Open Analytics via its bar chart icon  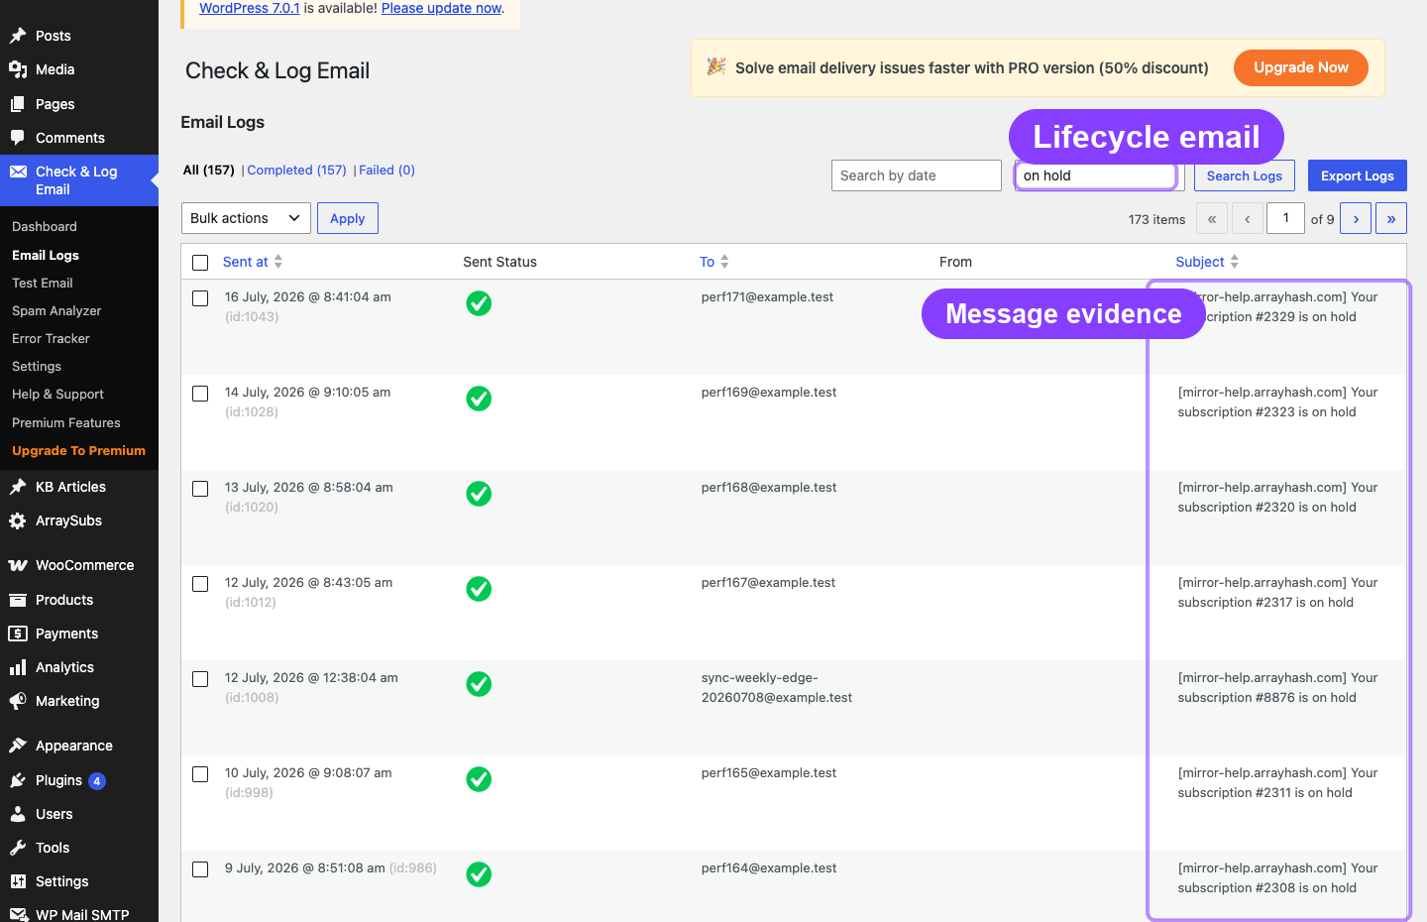(x=18, y=667)
